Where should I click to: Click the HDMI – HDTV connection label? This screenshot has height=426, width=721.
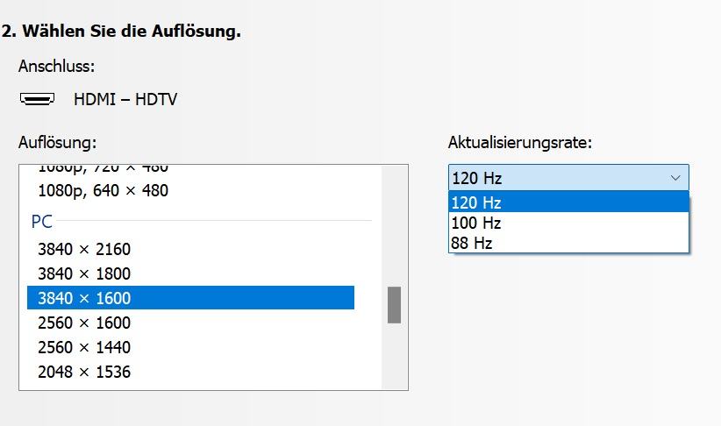coord(125,99)
